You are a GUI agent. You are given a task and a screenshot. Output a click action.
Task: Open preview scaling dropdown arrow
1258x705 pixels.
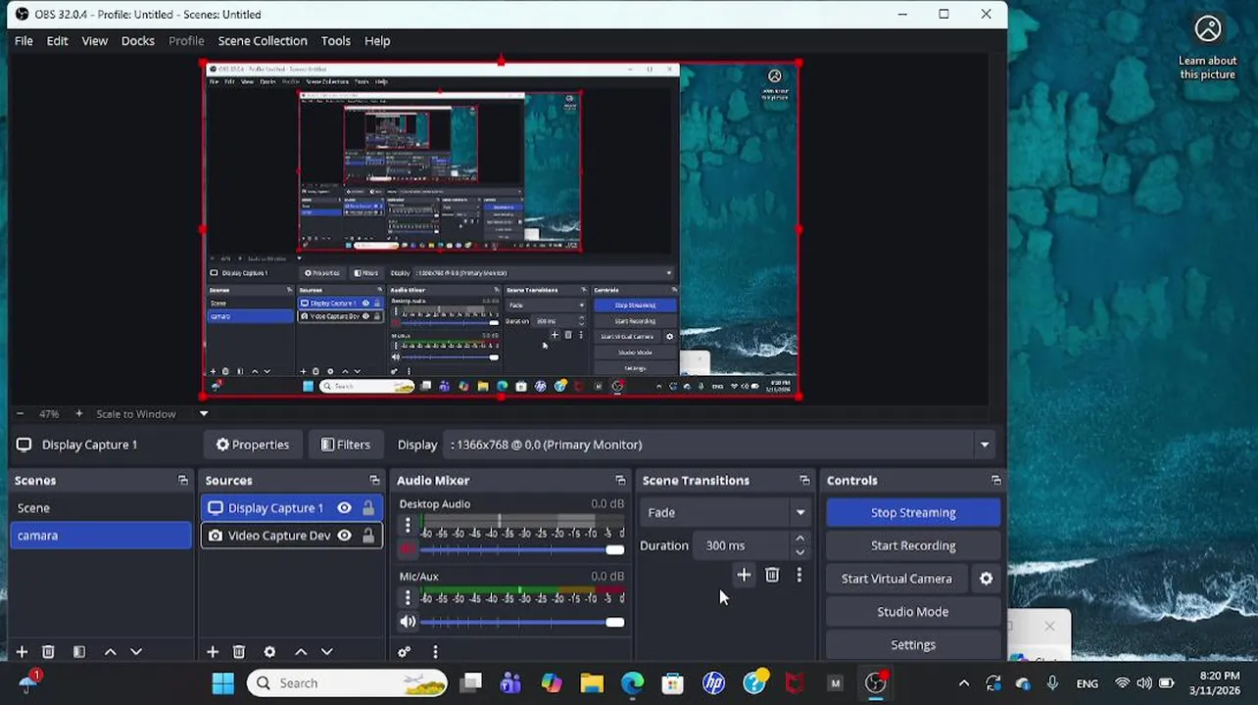pyautogui.click(x=204, y=414)
